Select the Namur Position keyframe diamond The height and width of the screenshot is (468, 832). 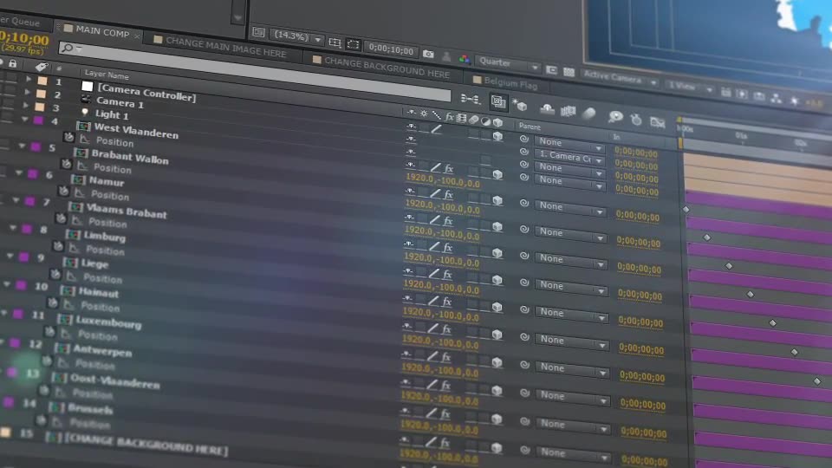click(x=729, y=266)
